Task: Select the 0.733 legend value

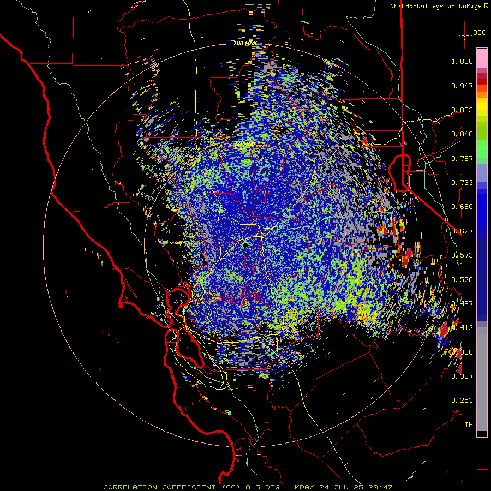Action: click(x=462, y=183)
